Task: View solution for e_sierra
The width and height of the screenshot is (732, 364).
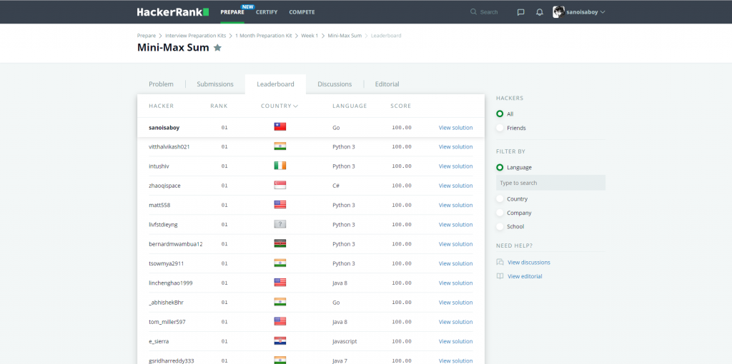Action: [455, 341]
